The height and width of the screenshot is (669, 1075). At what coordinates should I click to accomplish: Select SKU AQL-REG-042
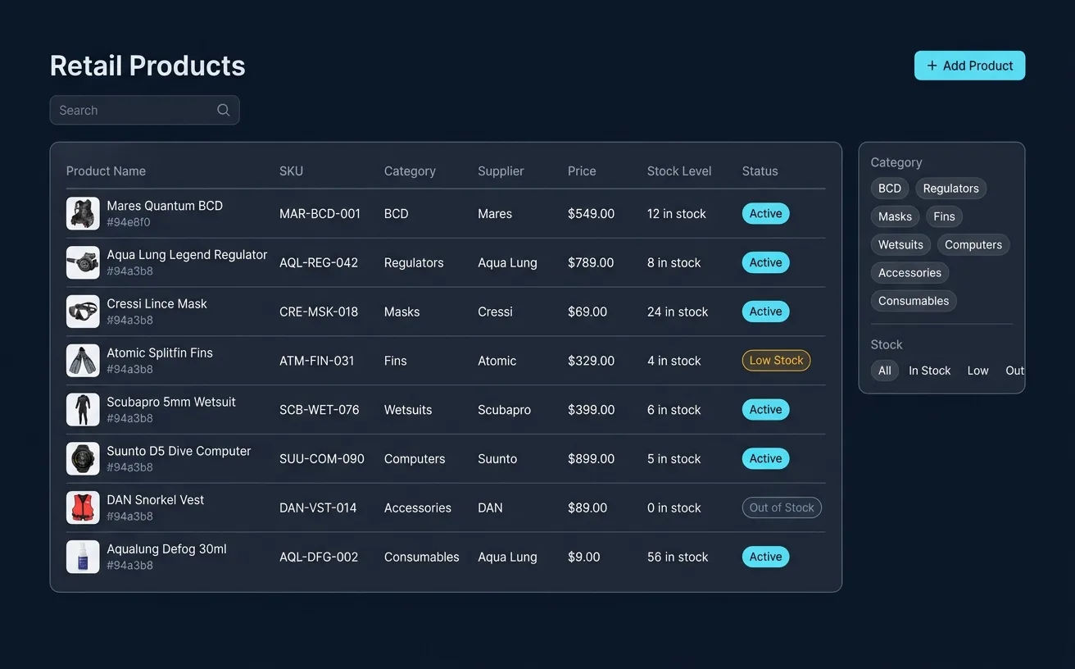tap(319, 263)
